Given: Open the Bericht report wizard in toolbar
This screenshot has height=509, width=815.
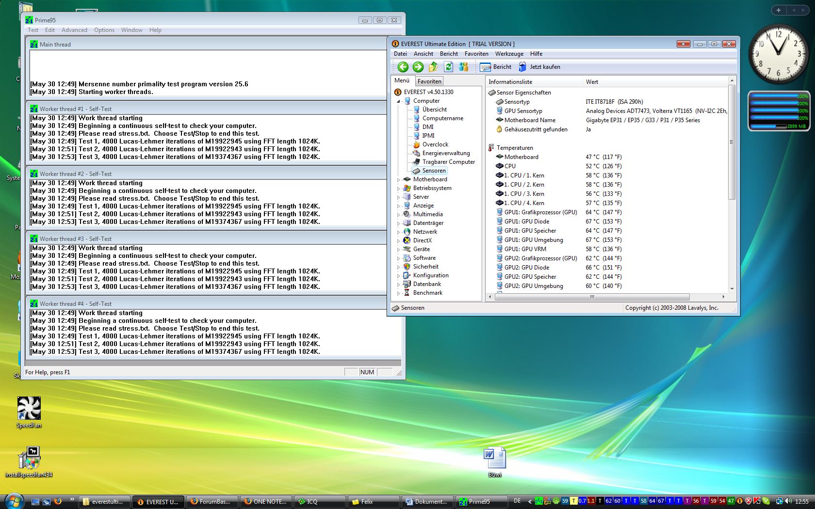Looking at the screenshot, I should (x=495, y=67).
